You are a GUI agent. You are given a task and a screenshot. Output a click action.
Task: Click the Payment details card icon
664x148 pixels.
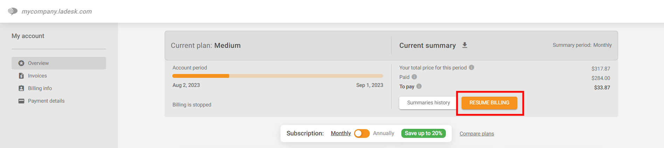(x=21, y=101)
